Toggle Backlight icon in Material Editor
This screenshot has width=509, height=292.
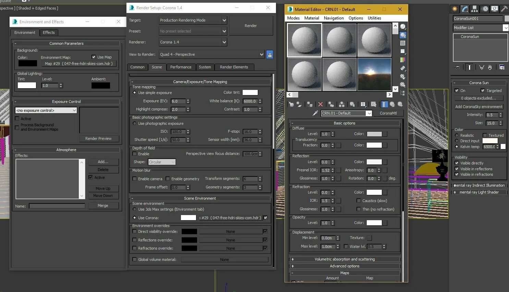pyautogui.click(x=403, y=35)
